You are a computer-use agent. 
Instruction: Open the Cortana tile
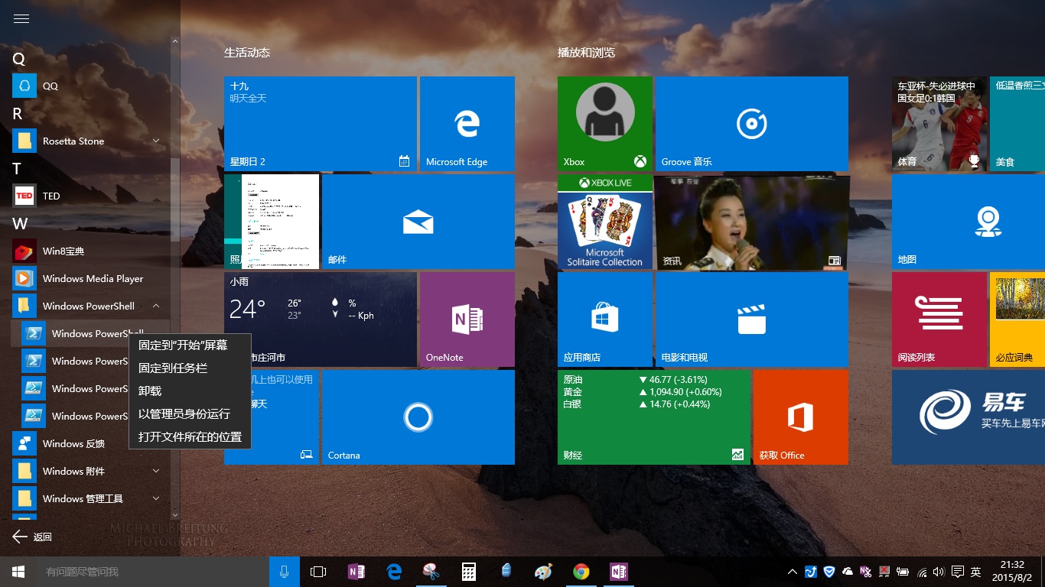[418, 417]
